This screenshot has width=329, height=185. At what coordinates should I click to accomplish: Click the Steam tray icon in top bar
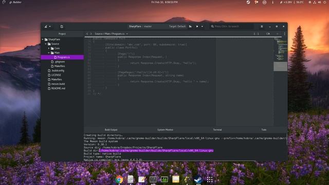click(x=248, y=2)
